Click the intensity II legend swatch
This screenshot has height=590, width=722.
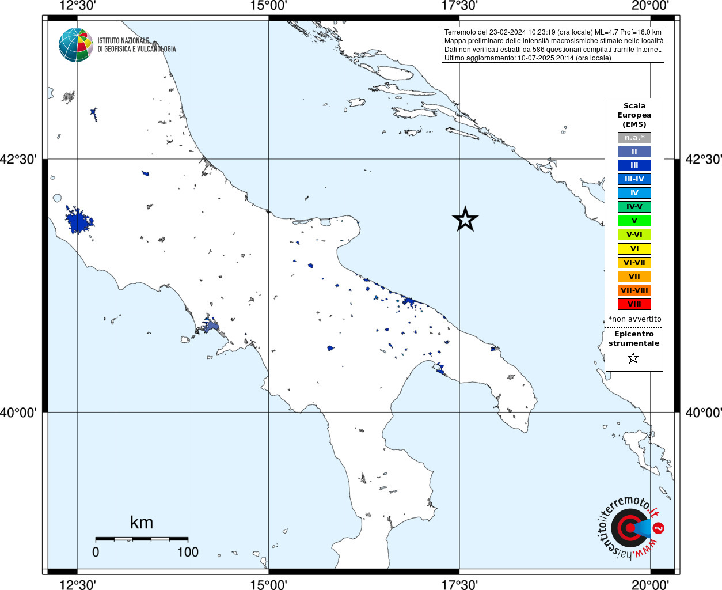point(634,152)
